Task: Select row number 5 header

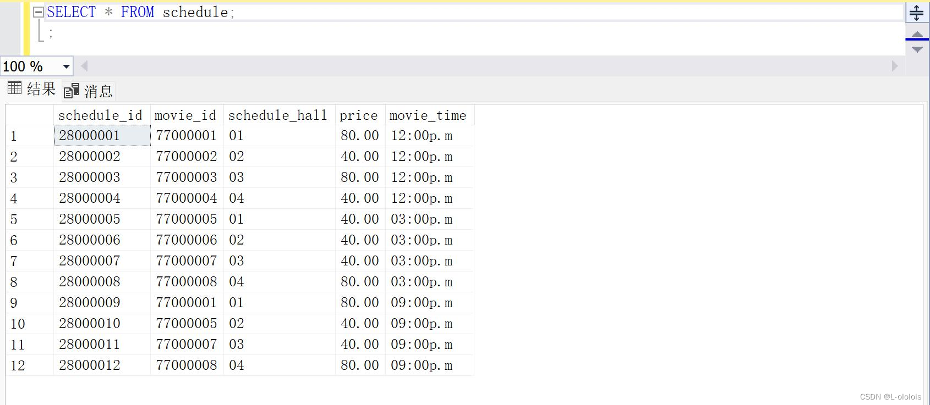Action: point(30,219)
